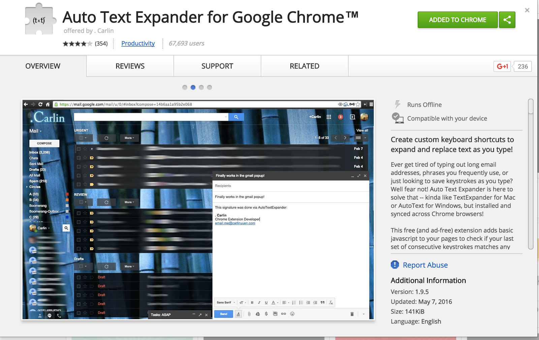
Task: Open the text color picker in the Gmail screenshot's compose toolbar
Action: (x=275, y=303)
